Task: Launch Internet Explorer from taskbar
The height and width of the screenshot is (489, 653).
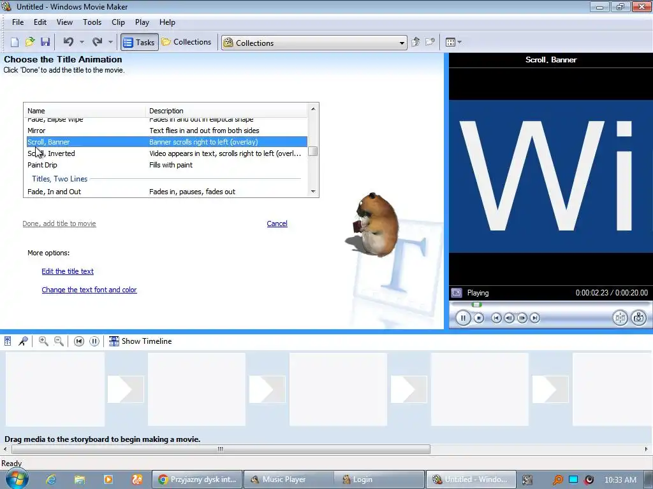Action: [x=51, y=479]
